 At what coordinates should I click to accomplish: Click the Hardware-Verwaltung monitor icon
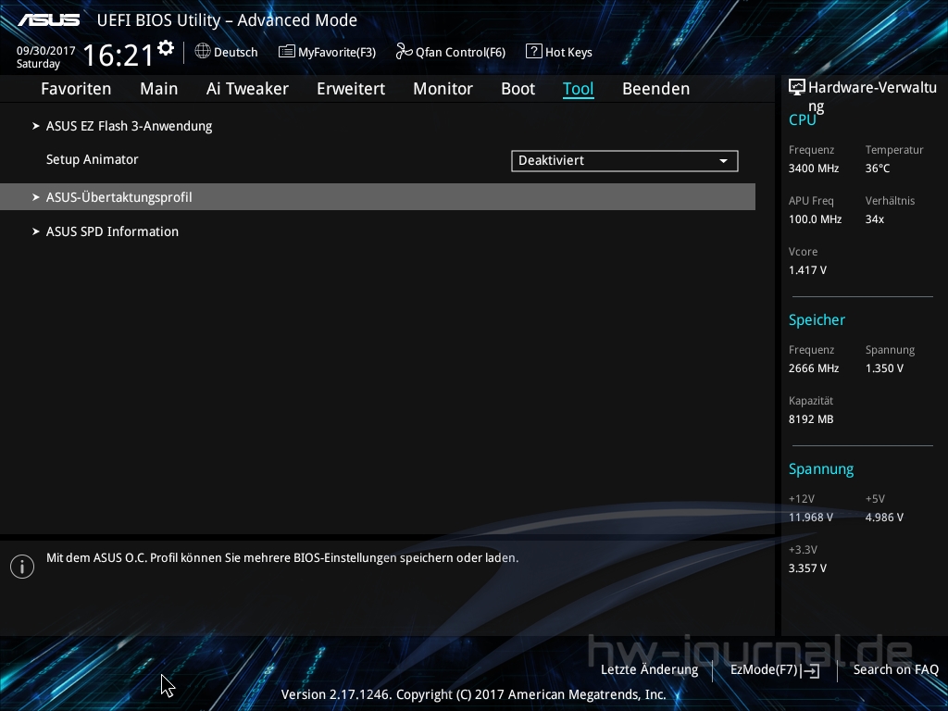click(797, 88)
